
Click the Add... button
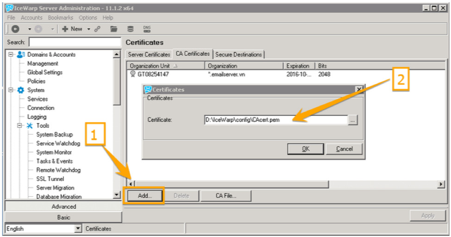click(144, 196)
